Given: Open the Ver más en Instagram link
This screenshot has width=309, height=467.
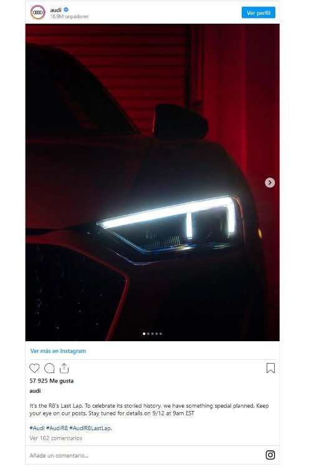Looking at the screenshot, I should point(58,351).
